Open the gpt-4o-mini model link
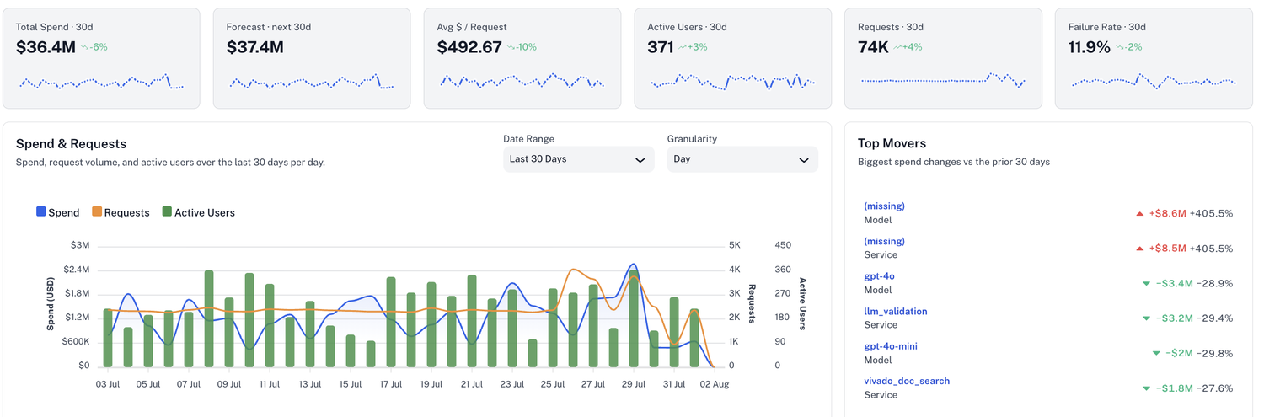This screenshot has height=417, width=1264. click(x=891, y=346)
